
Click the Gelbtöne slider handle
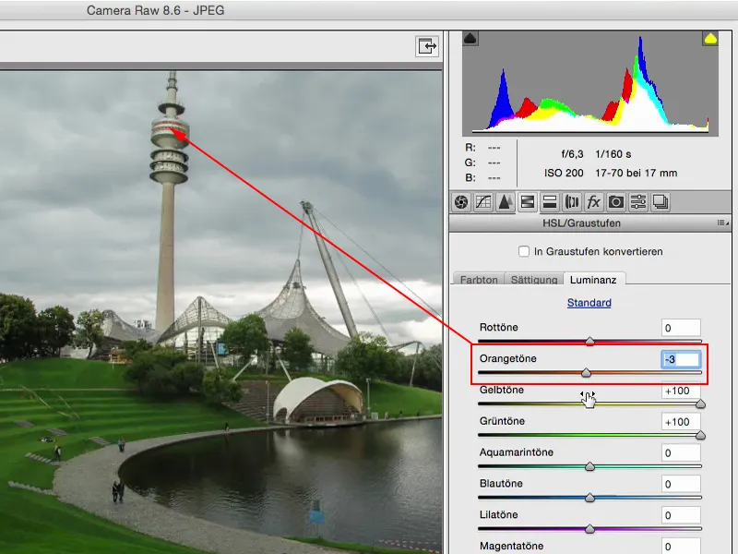[700, 403]
